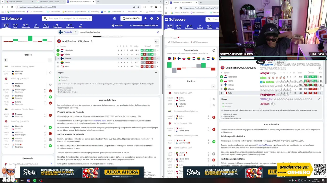The image size is (327, 183).
Task: Open the browser extensions puzzle icon
Action: click(145, 7)
